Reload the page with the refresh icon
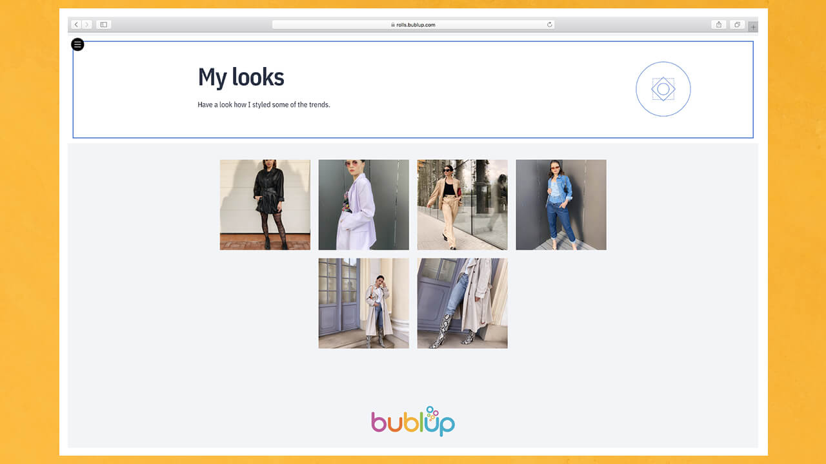The width and height of the screenshot is (826, 464). [550, 24]
